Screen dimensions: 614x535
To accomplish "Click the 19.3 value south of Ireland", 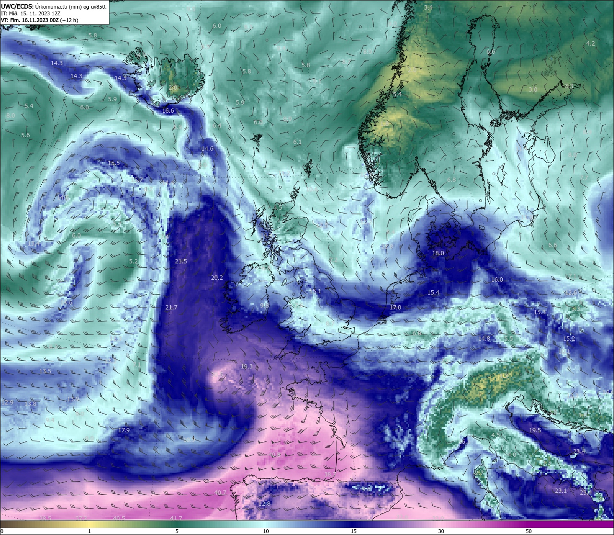I will point(247,366).
